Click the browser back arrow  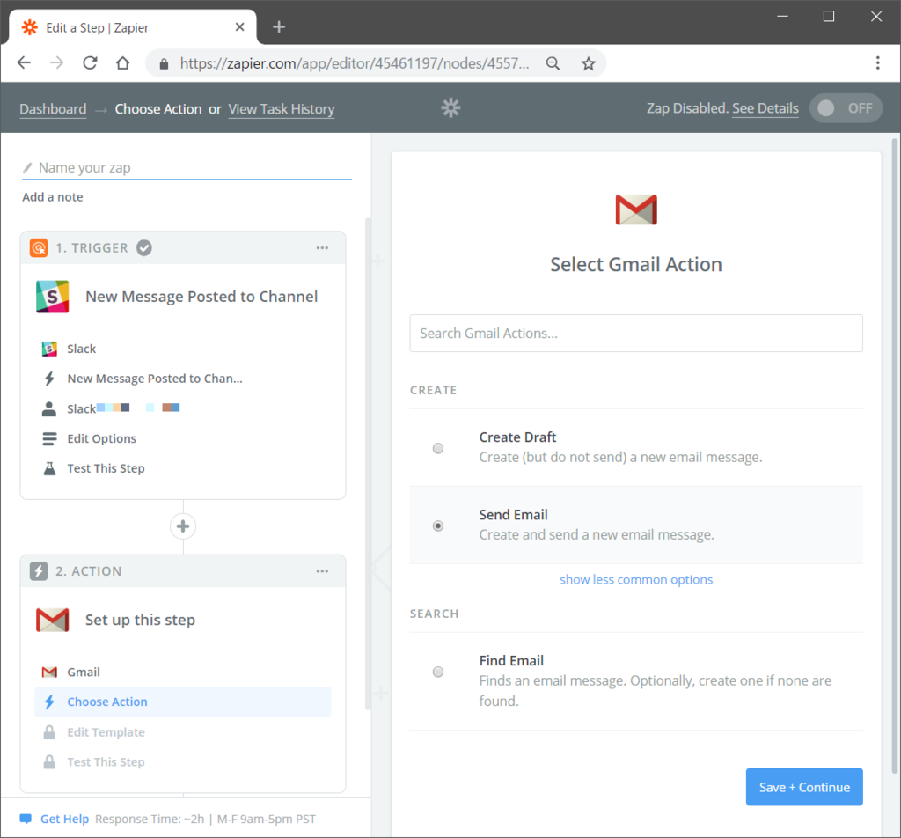click(24, 62)
